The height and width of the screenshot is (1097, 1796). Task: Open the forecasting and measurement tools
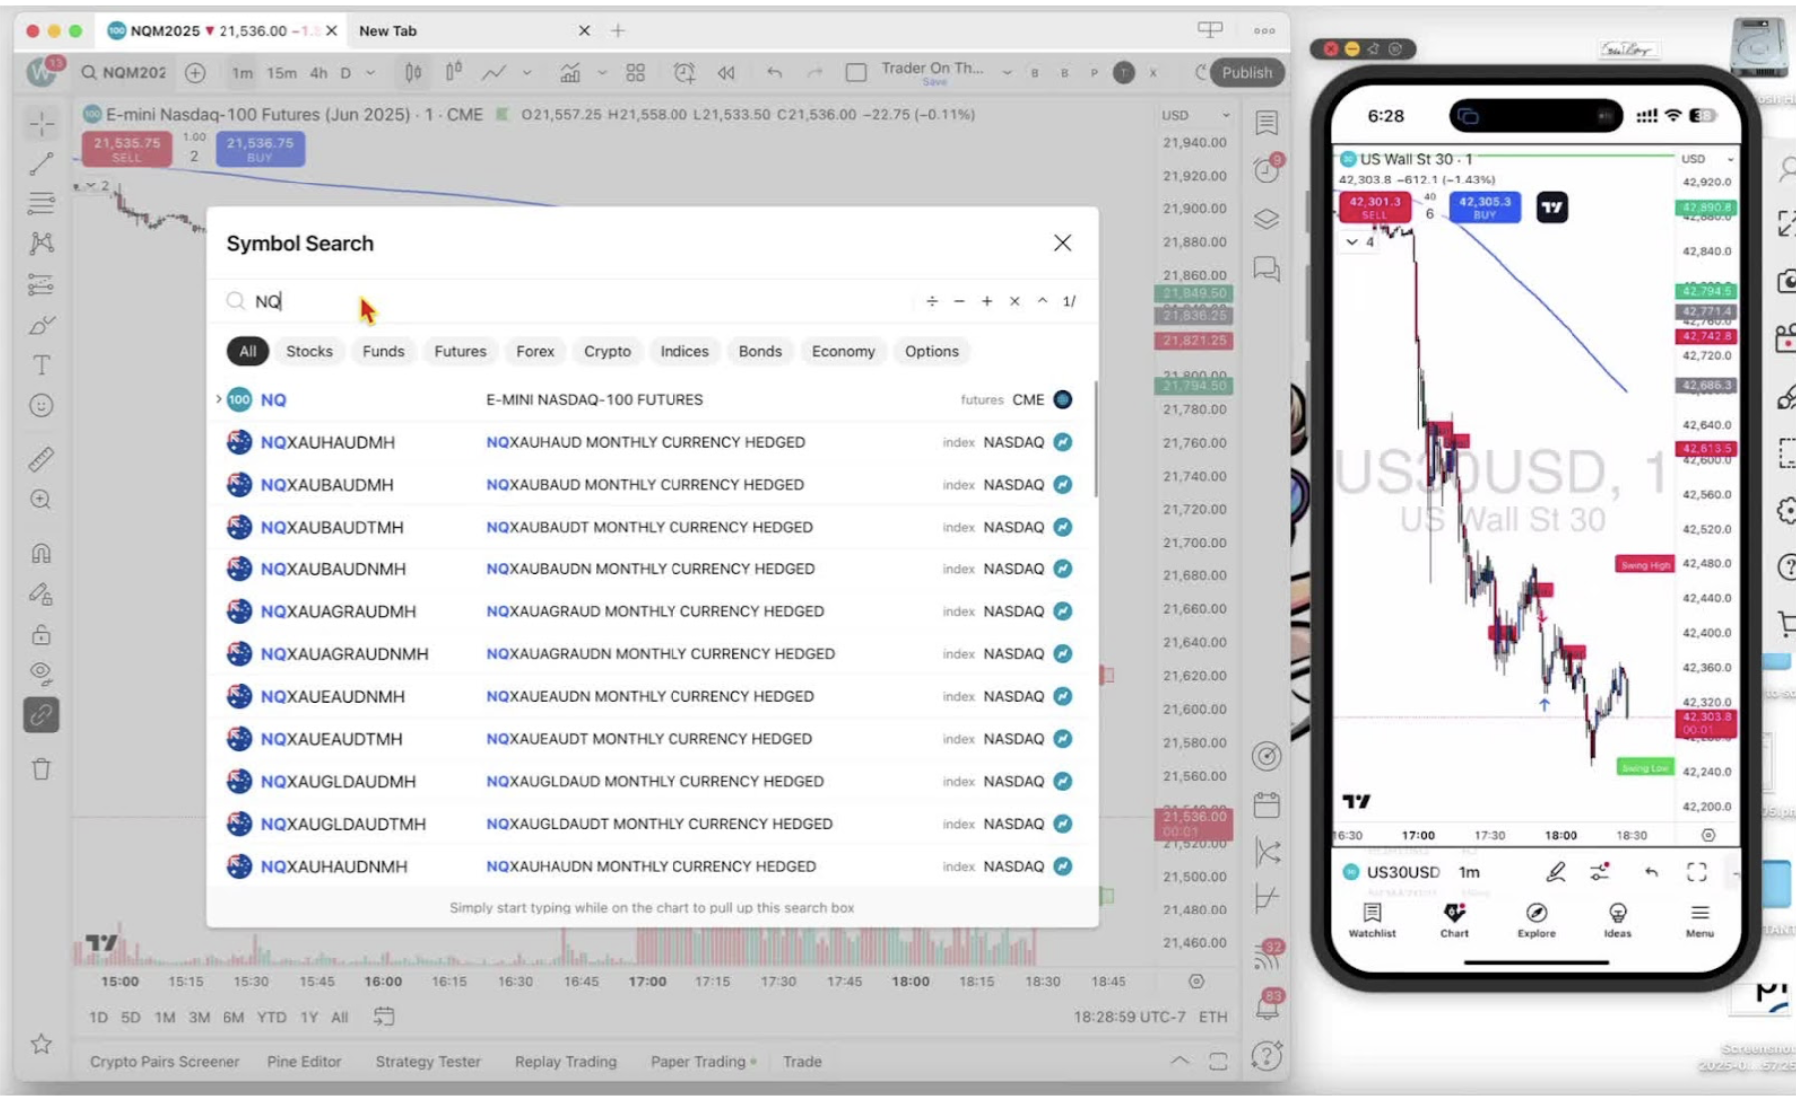coord(41,284)
